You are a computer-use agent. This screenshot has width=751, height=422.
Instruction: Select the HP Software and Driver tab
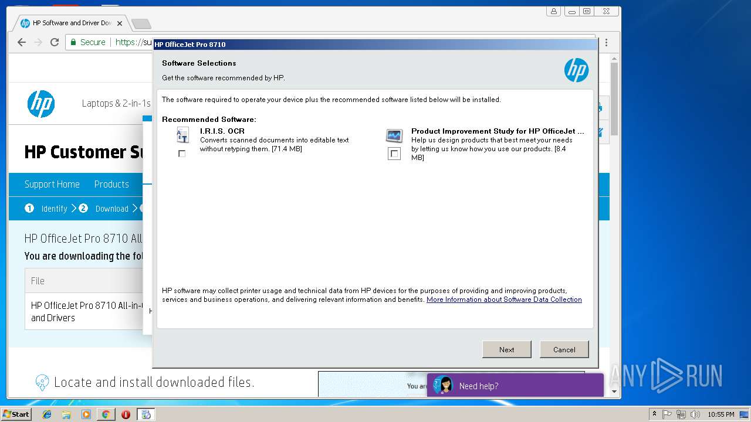[x=71, y=23]
